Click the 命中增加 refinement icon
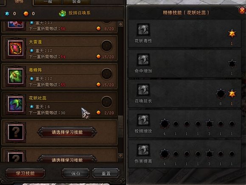The height and width of the screenshot is (185, 246). pos(143,59)
